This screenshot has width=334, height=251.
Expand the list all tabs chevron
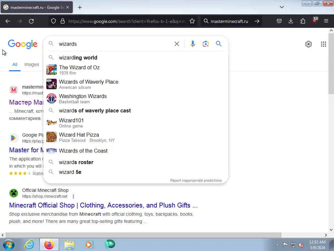(282, 7)
